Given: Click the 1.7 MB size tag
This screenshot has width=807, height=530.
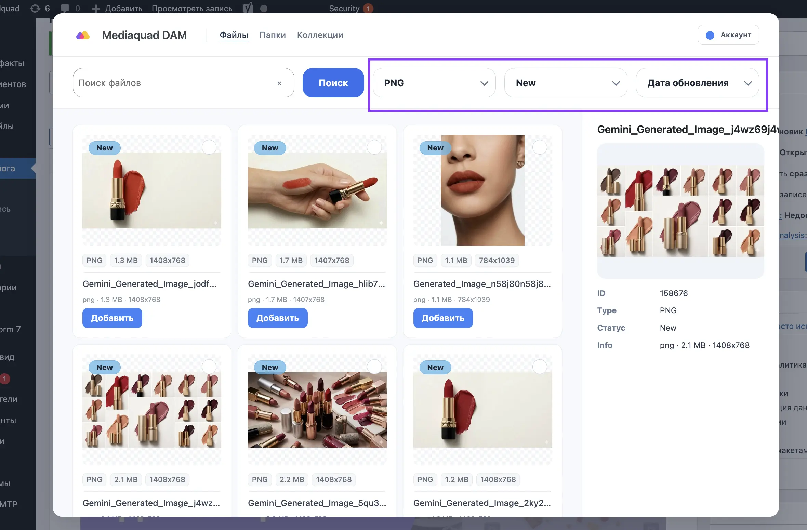Looking at the screenshot, I should coord(291,260).
